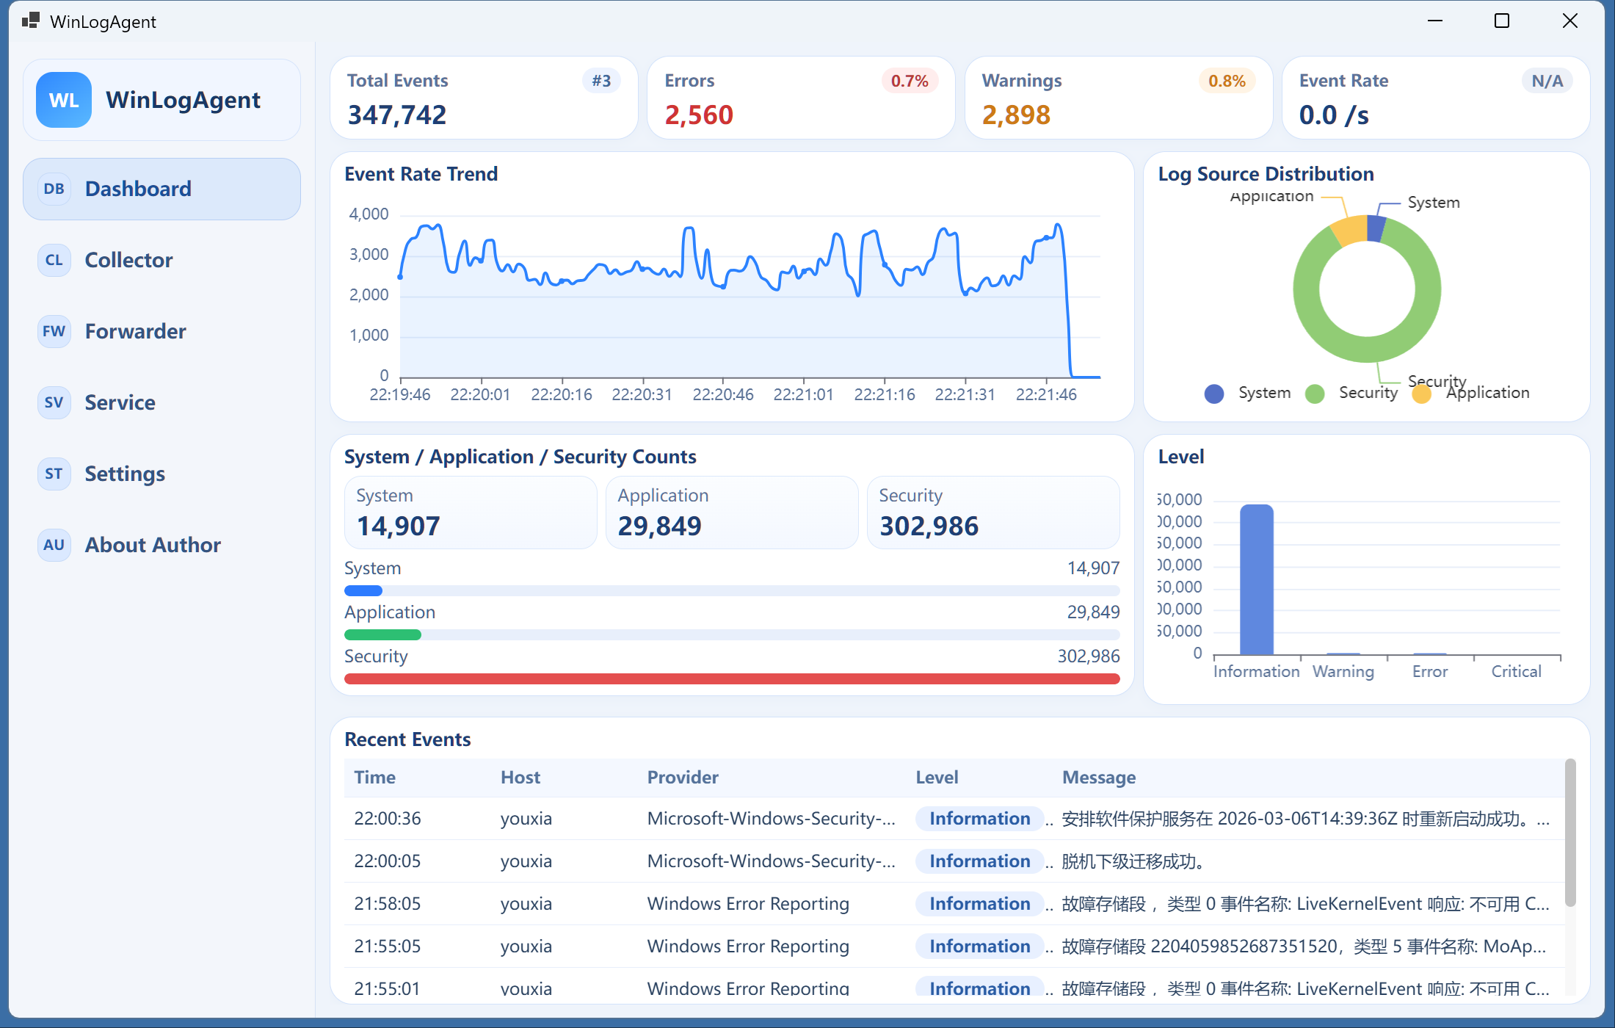This screenshot has height=1028, width=1615.
Task: Select the Information bar in Level chart
Action: (1256, 579)
